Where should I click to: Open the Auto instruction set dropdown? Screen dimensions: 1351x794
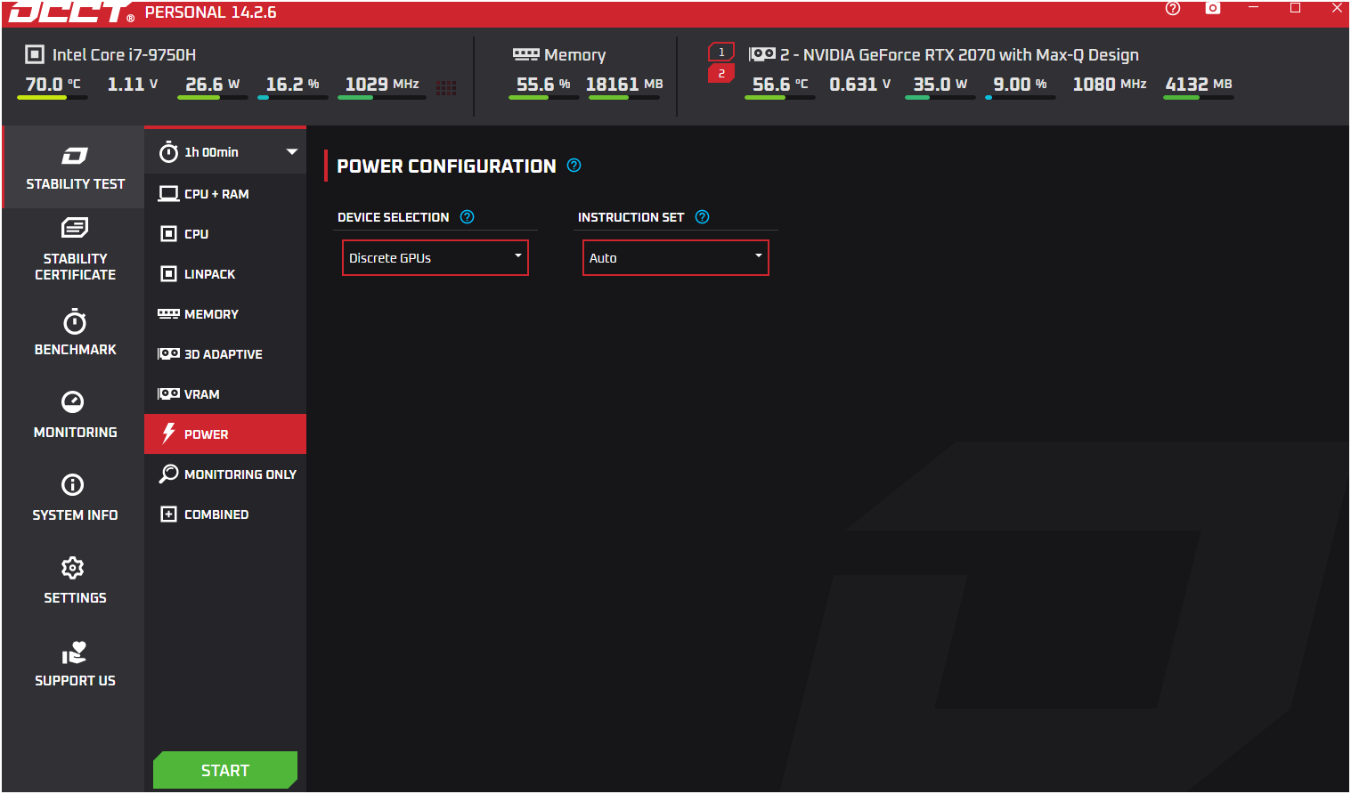tap(676, 258)
